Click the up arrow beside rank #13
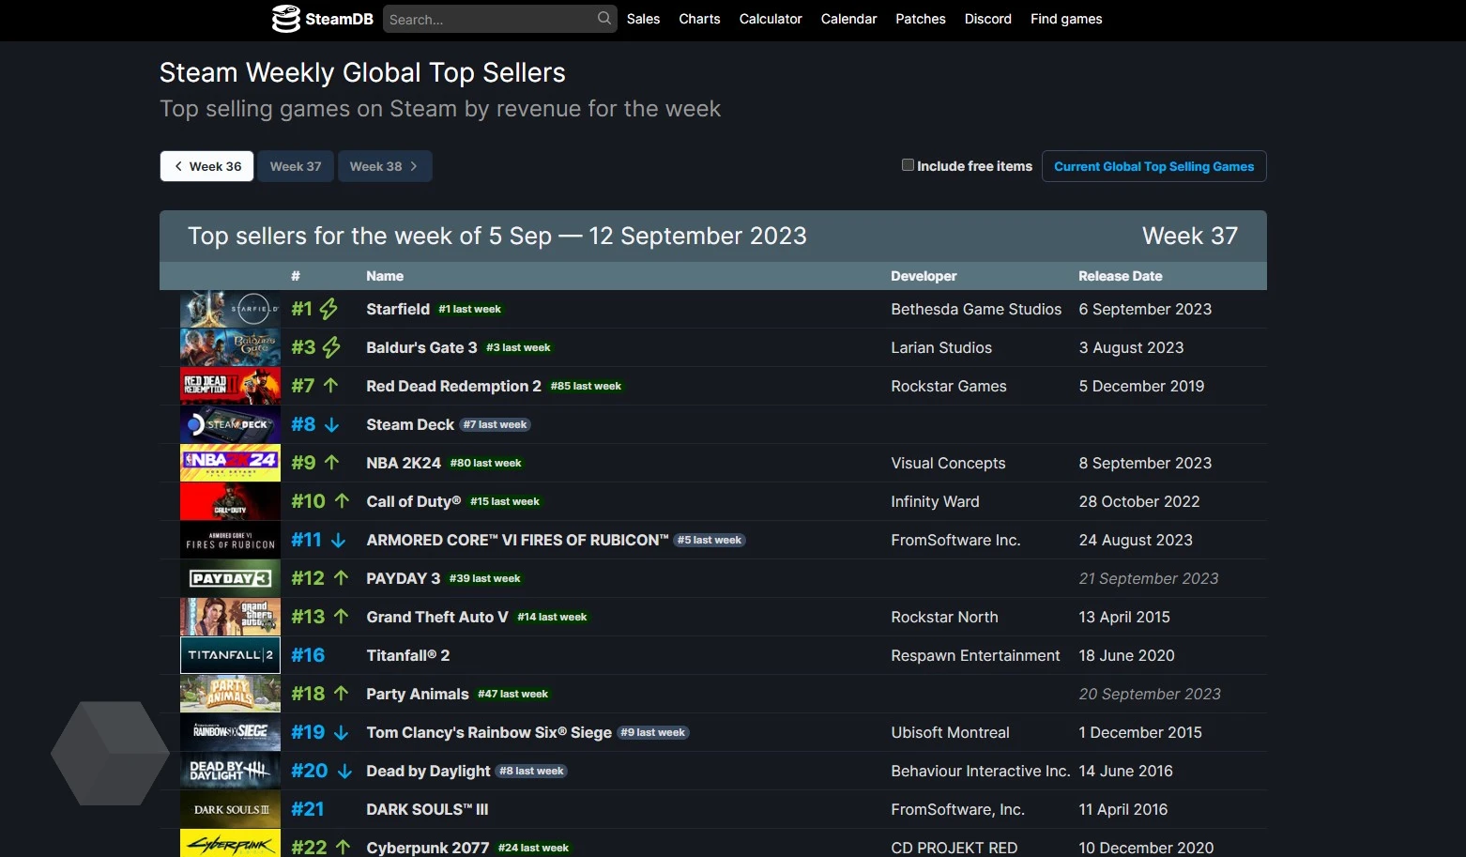 341,617
